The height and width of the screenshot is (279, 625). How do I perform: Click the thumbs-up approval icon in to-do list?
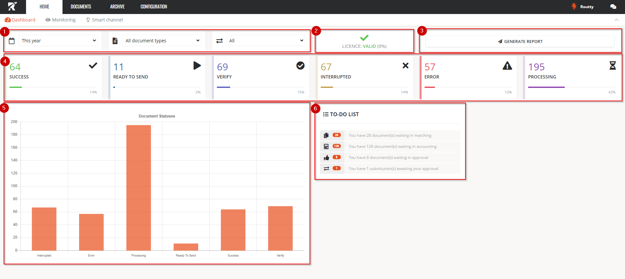click(x=326, y=158)
